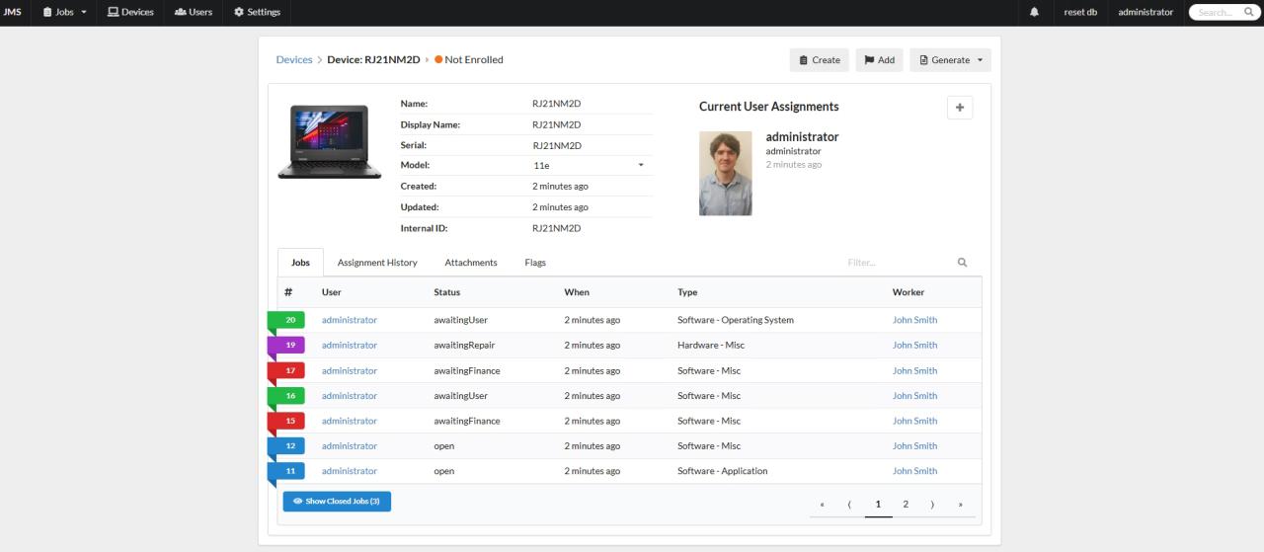The image size is (1264, 552).
Task: Open the Devices breadcrumb link
Action: click(294, 59)
